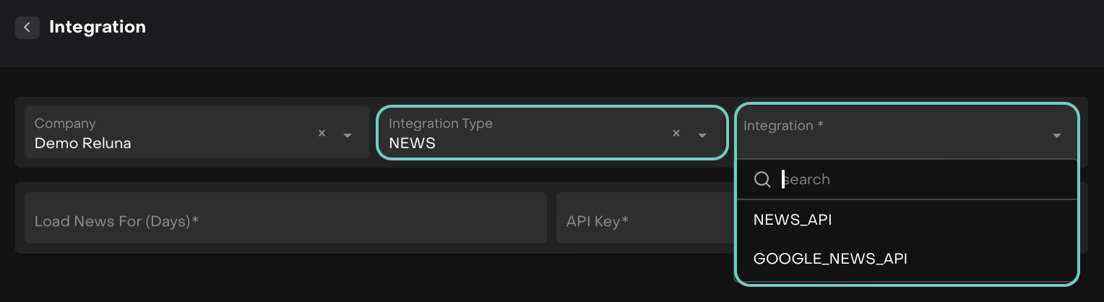Choose GOOGLE_NEWS_API option in the list

coord(830,259)
